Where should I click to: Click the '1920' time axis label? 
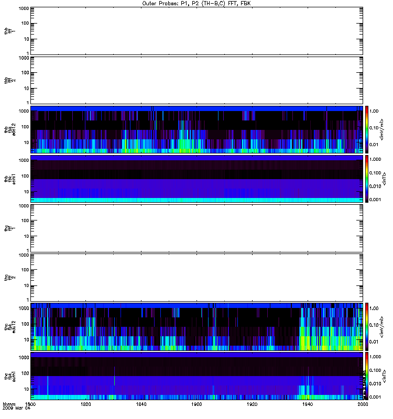252,404
